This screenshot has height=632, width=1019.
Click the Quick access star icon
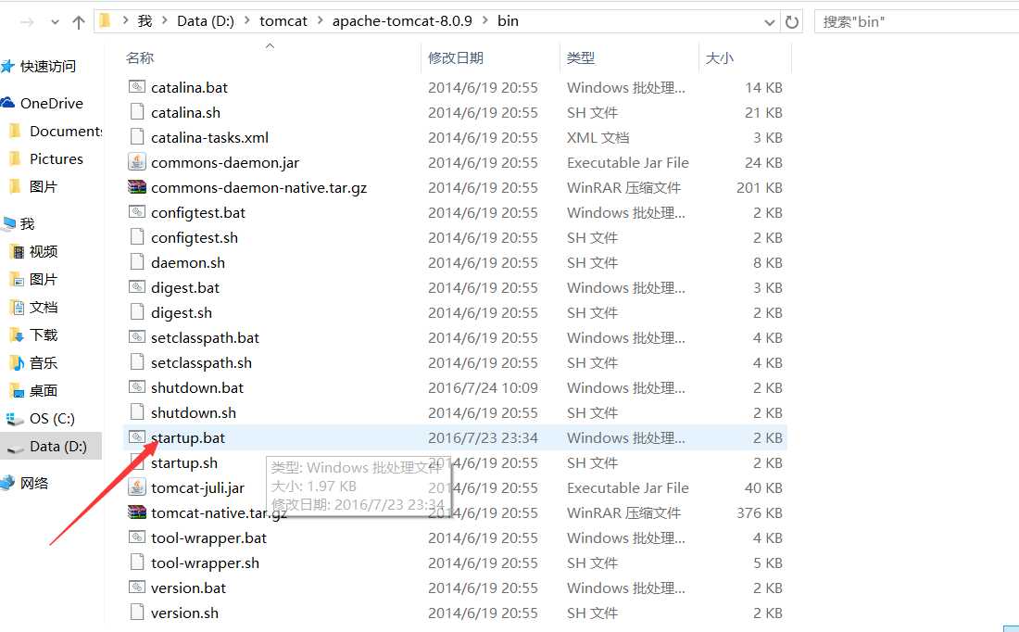tap(7, 67)
